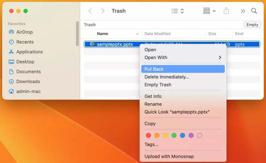Image resolution: width=266 pixels, height=163 pixels.
Task: Click the Documents page icon
Action: pos(11,72)
